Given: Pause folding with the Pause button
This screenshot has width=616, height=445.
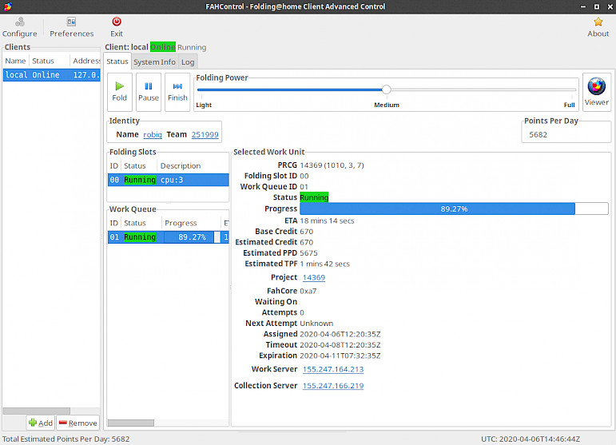Looking at the screenshot, I should (149, 92).
